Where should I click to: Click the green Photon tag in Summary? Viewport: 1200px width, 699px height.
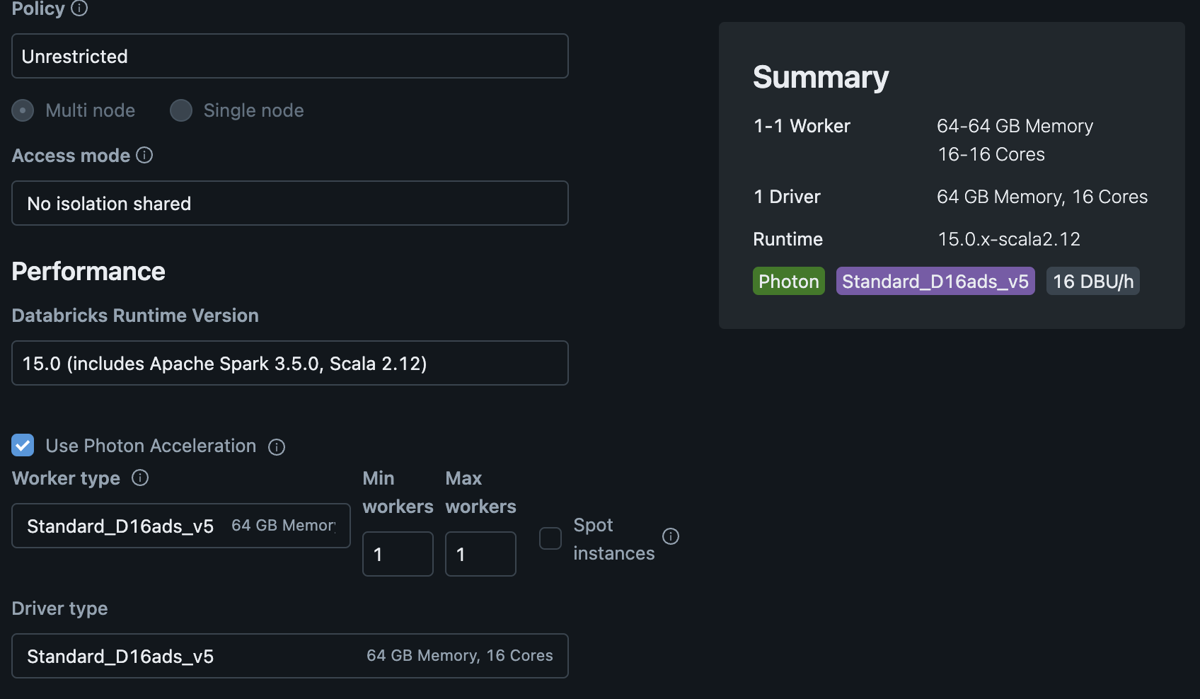point(789,281)
